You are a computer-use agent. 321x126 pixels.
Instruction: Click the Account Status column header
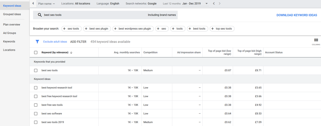(x=274, y=52)
